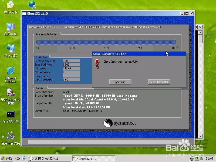Click the Percent complete value 100
The image size is (216, 162).
pos(71,61)
